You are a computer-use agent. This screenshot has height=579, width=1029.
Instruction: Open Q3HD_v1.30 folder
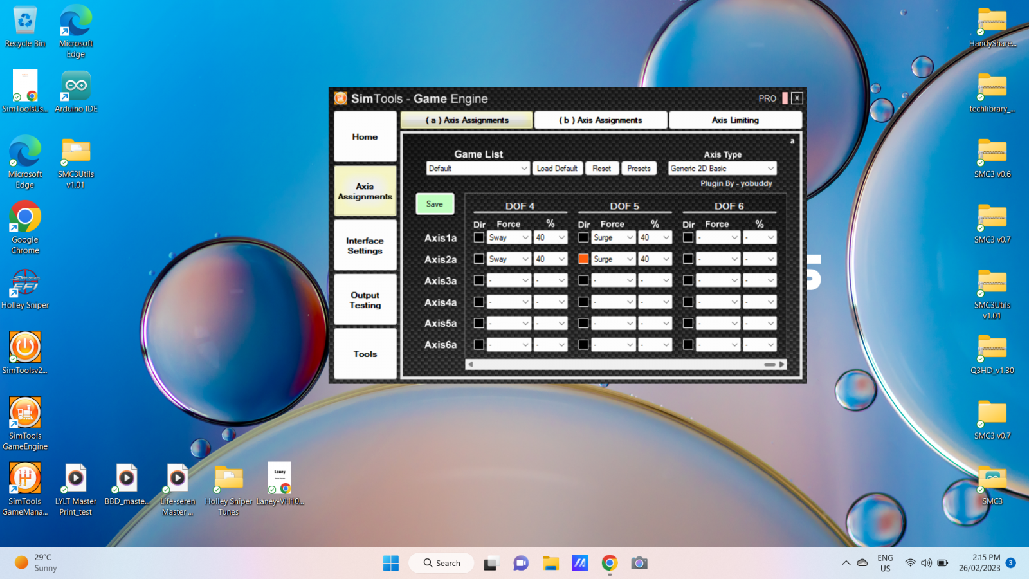pyautogui.click(x=992, y=354)
